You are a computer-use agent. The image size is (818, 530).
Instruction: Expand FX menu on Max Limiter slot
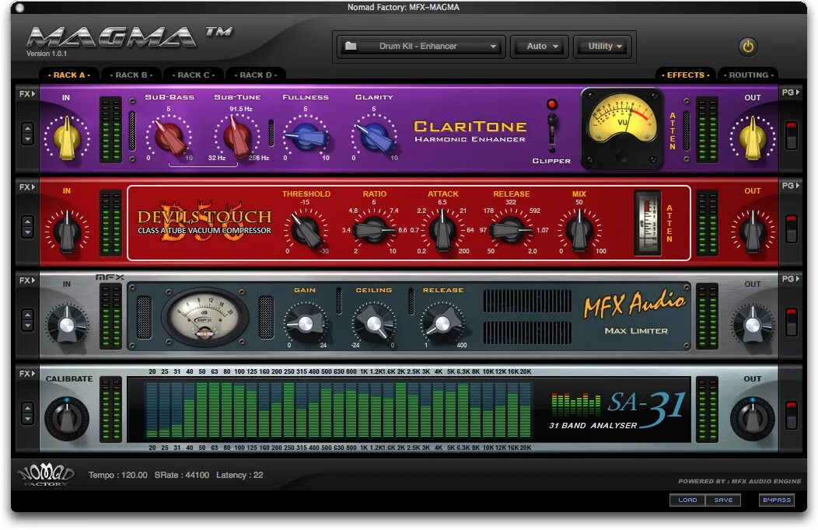(27, 281)
